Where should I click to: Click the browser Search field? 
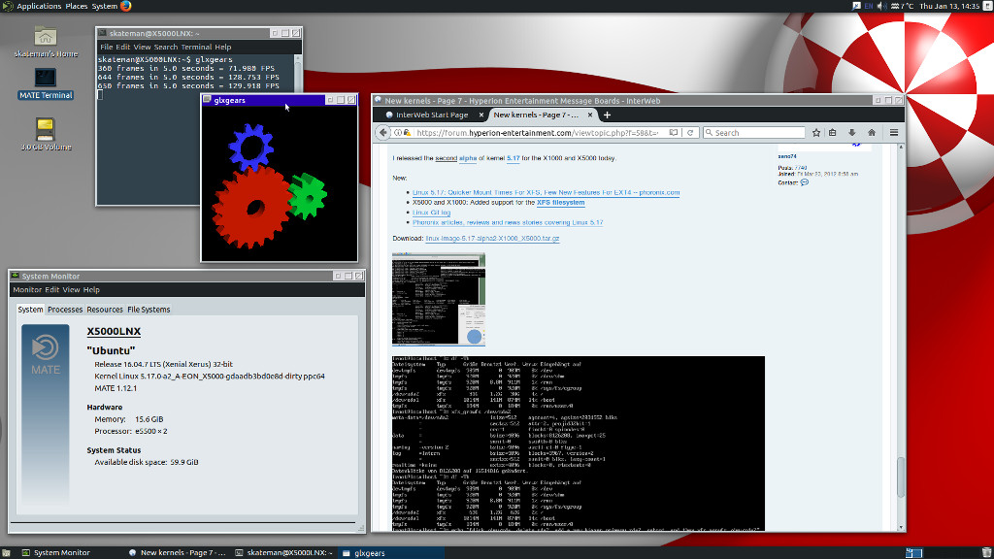pyautogui.click(x=754, y=132)
